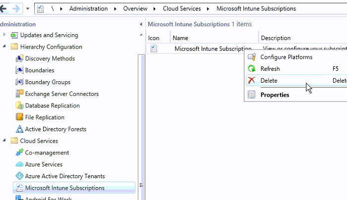Image resolution: width=347 pixels, height=200 pixels.
Task: Open the dropdown arrow after Overview breadcrumb
Action: click(155, 9)
